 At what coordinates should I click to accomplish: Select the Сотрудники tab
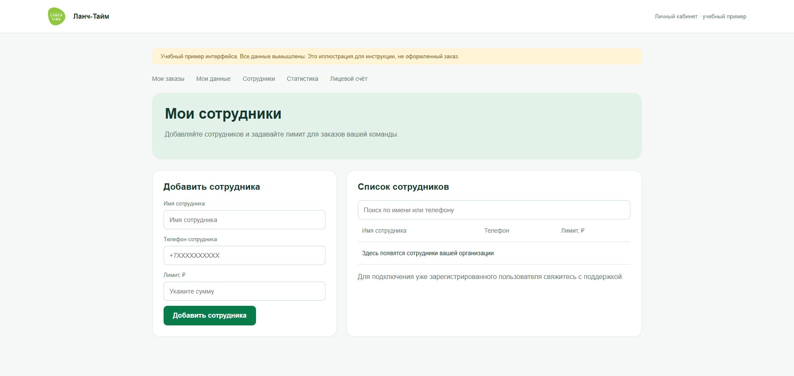click(x=259, y=79)
